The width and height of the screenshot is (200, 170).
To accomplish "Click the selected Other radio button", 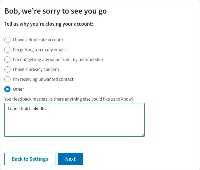I will [7, 89].
